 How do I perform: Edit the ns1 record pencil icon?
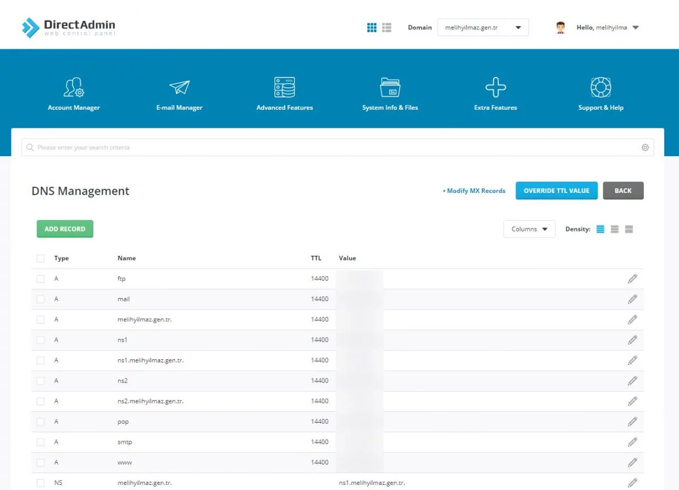point(633,339)
